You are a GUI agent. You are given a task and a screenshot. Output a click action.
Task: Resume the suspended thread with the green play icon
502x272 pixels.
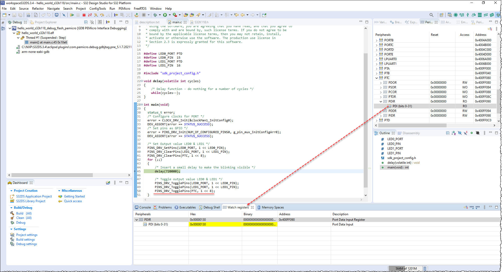click(72, 15)
